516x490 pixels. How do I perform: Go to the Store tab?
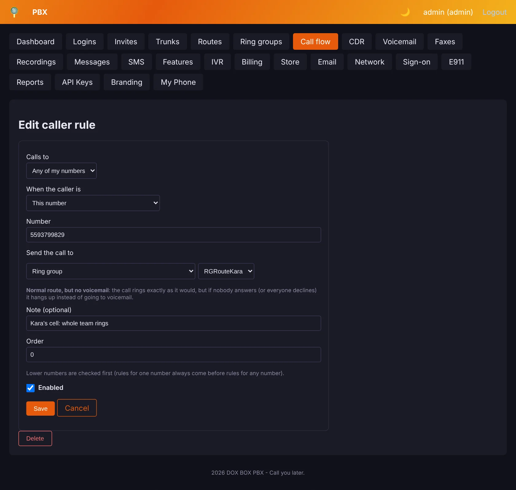290,62
